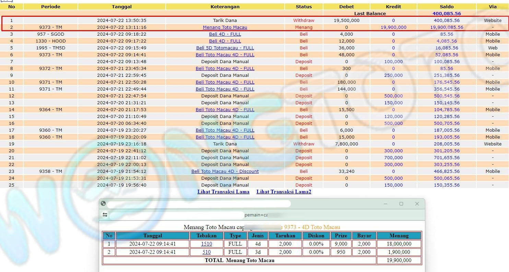
Task: Click the 1510 Tebakan link in the popup
Action: pos(206,244)
